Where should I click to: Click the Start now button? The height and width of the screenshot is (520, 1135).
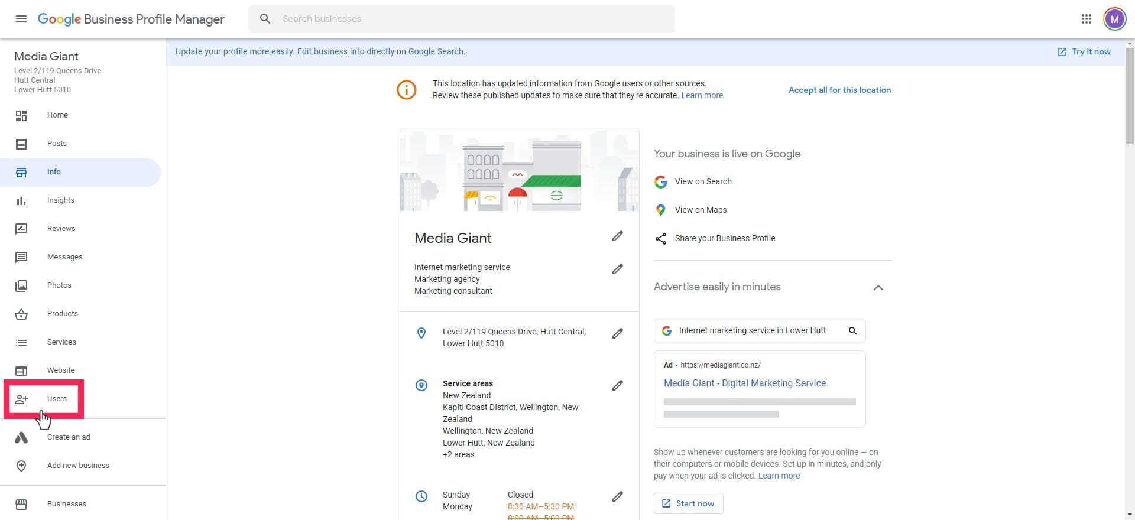click(x=688, y=503)
